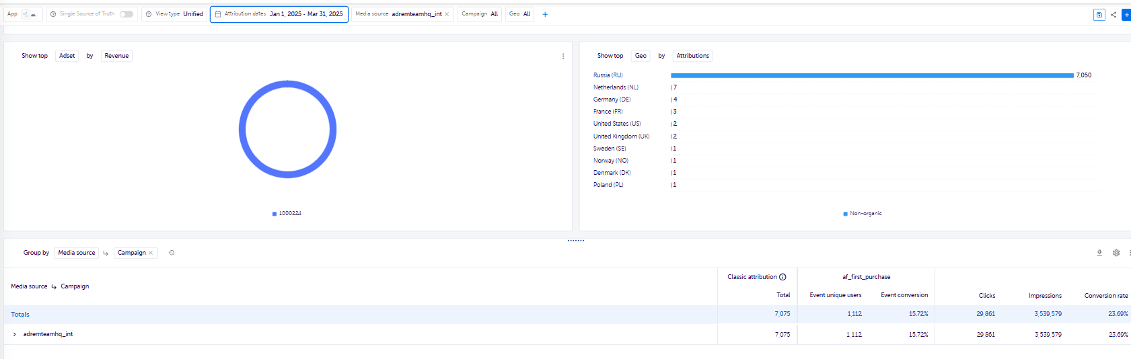The image size is (1131, 359).
Task: Sort by Event conversion column header
Action: (904, 295)
